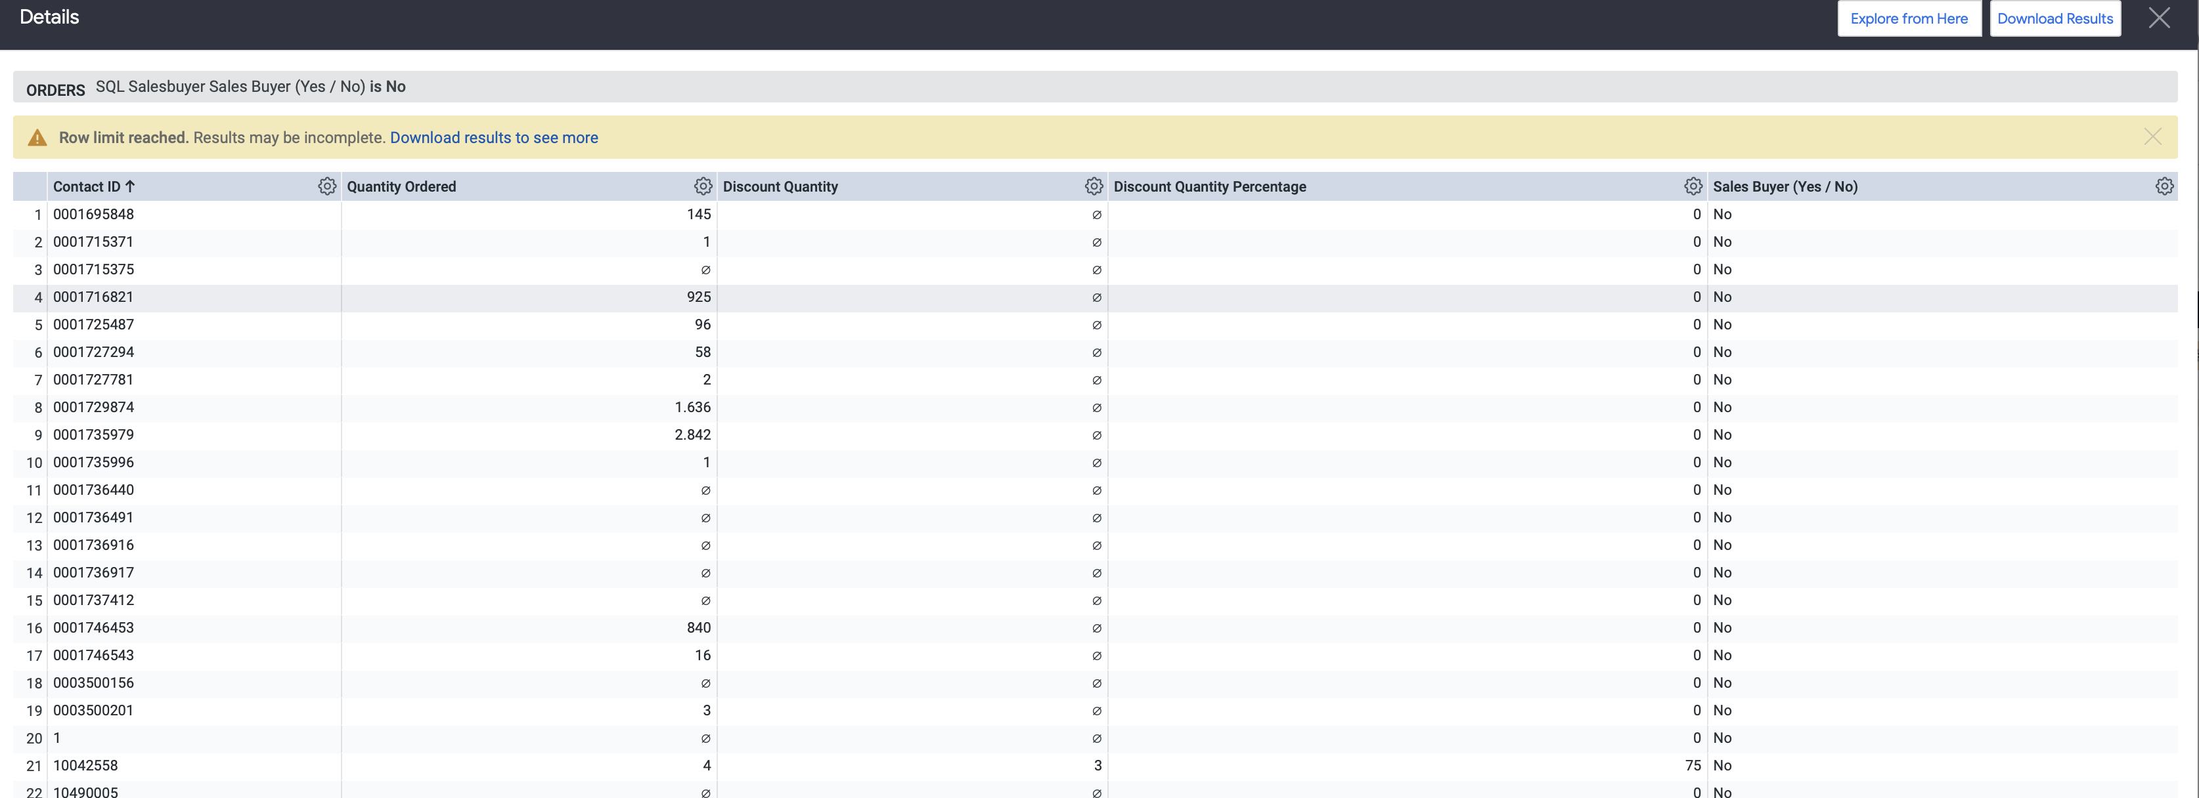Viewport: 2199px width, 798px height.
Task: Click the settings icon for Sales Buyer column
Action: [2164, 186]
